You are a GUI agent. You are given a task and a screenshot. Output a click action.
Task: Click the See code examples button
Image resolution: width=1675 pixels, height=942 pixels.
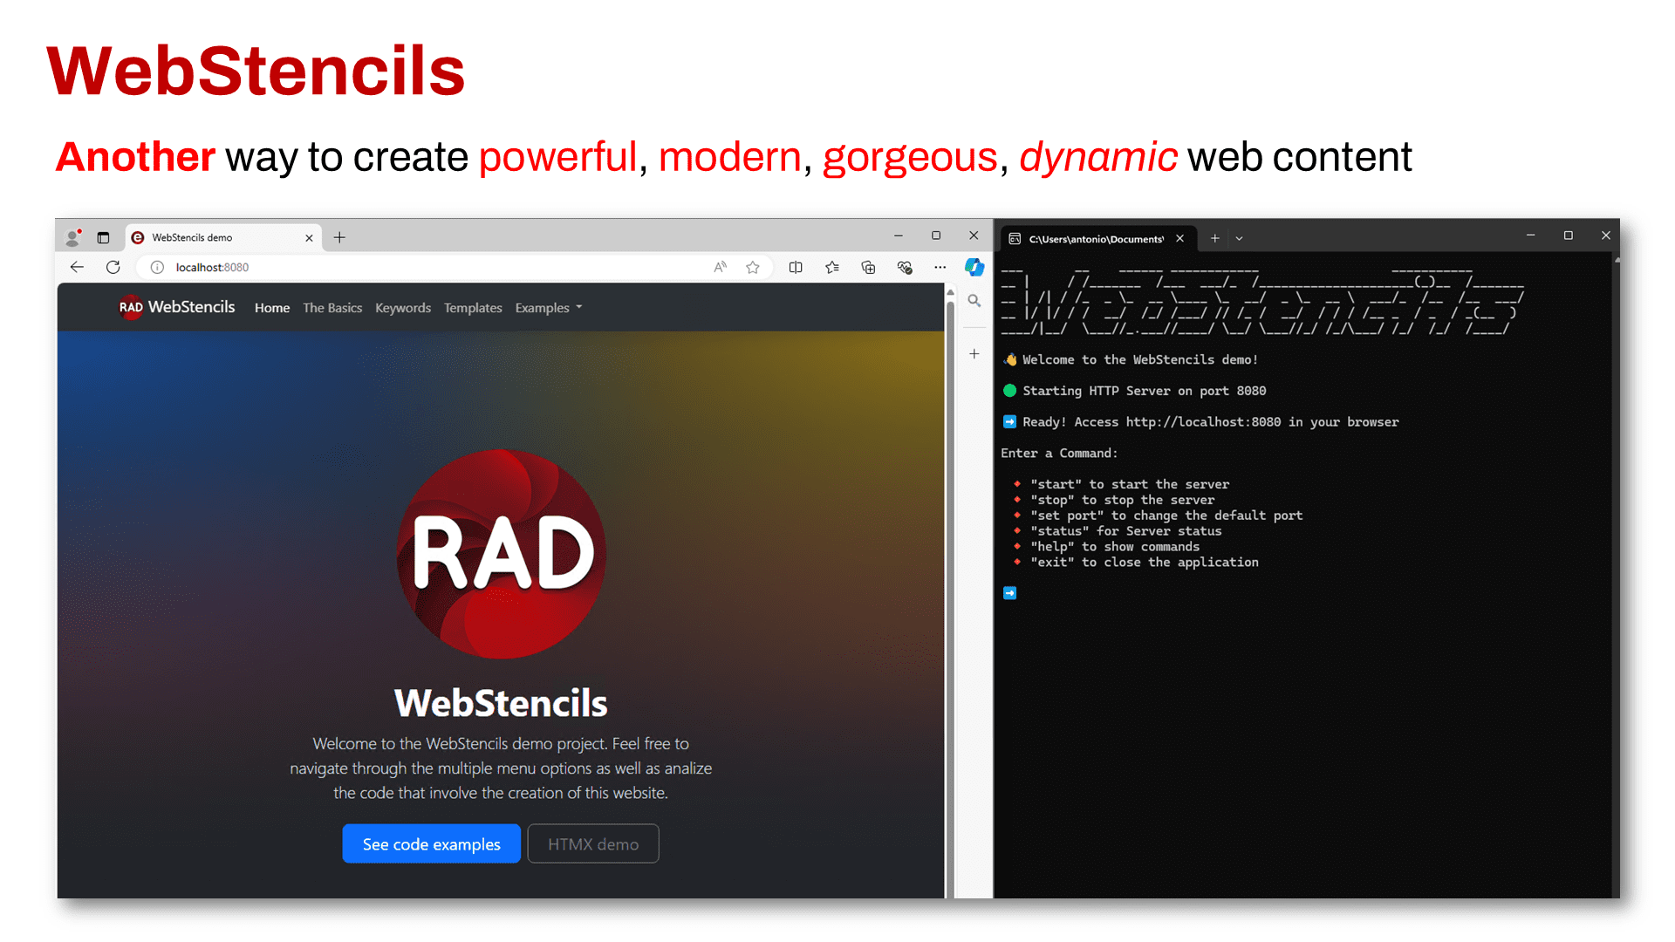tap(432, 843)
